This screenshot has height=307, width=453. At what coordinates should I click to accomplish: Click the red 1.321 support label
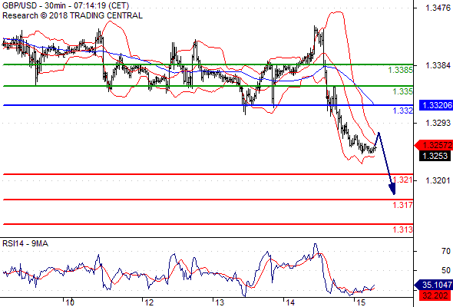[x=402, y=180]
